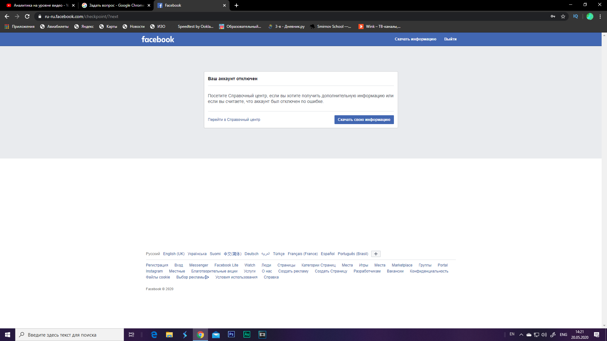607x341 pixels.
Task: Click the site lock icon in address bar
Action: tap(40, 16)
